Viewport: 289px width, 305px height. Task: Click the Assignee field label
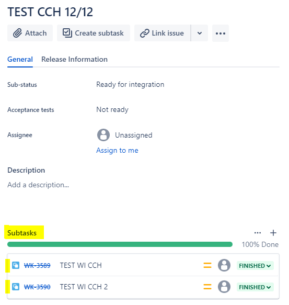[x=20, y=135]
